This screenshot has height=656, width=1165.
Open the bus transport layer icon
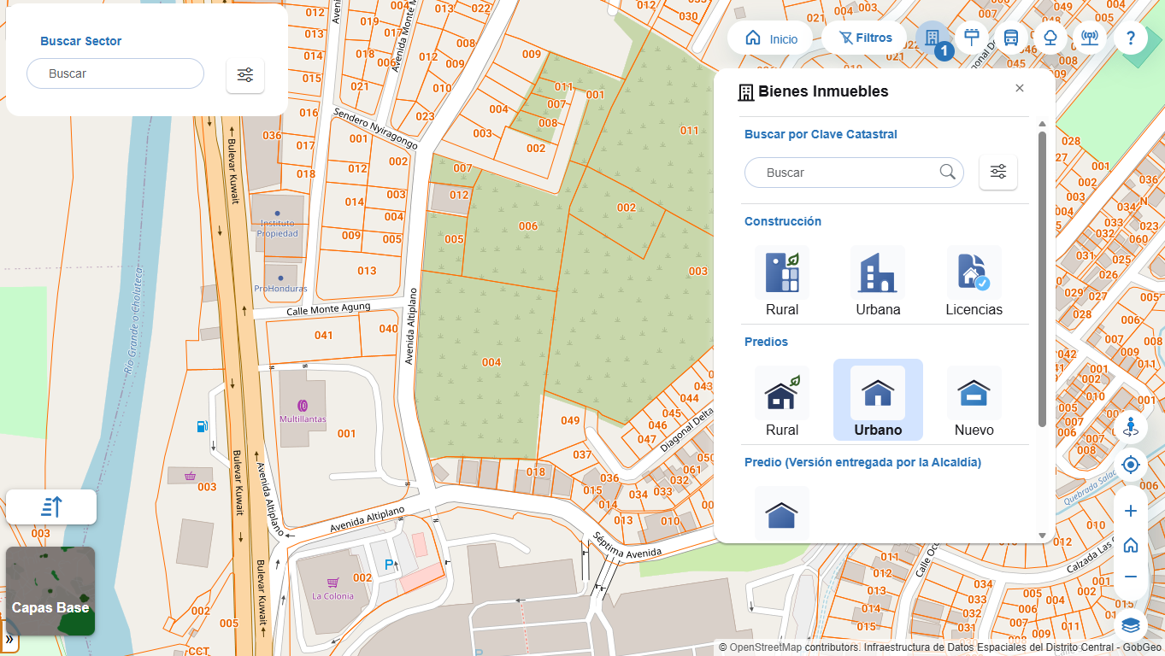point(1011,38)
